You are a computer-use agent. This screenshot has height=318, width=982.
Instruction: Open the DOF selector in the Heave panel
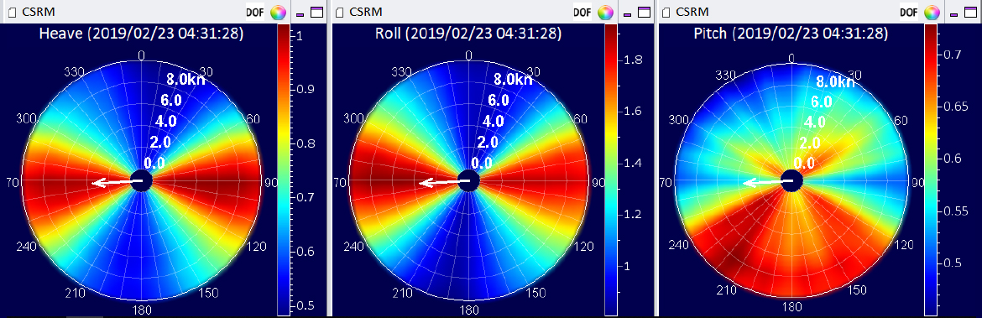(255, 12)
